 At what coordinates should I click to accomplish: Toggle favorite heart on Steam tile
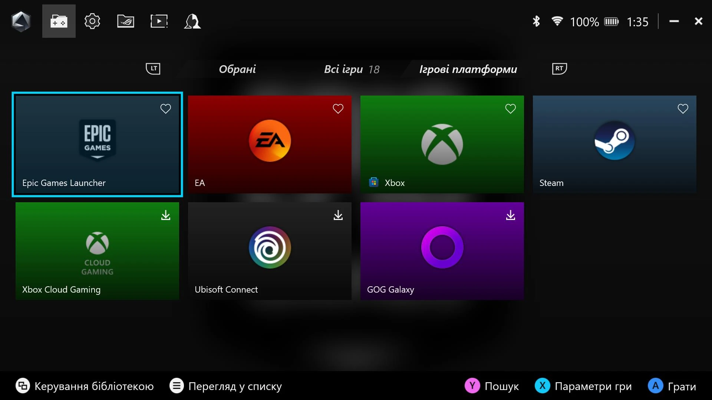coord(683,109)
